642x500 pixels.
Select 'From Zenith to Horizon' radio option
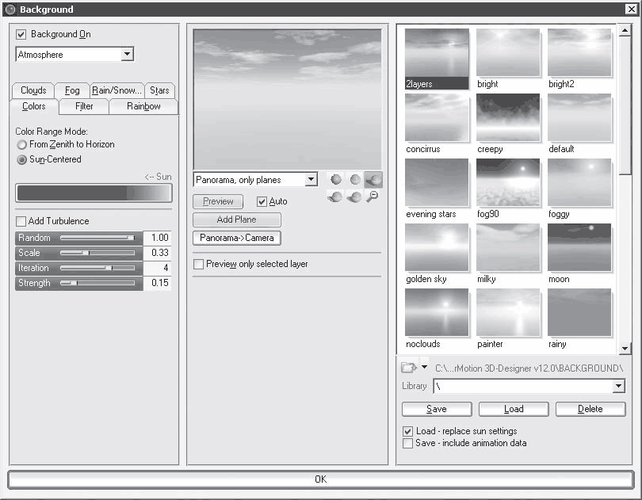(x=22, y=145)
